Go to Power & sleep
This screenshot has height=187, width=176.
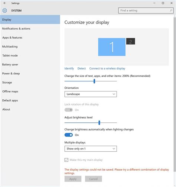click(30, 74)
